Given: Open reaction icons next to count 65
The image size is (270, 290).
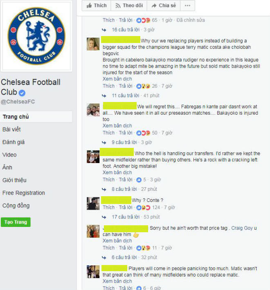Looking at the screenshot, I should pyautogui.click(x=143, y=20).
